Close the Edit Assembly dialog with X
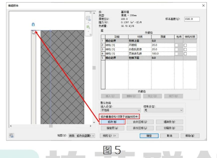The image size is (217, 158). [x=203, y=5]
